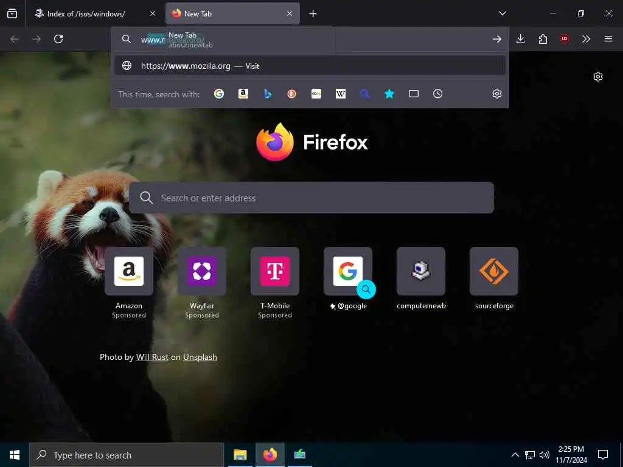This screenshot has width=623, height=467.
Task: Open network status tray icon
Action: pos(530,455)
